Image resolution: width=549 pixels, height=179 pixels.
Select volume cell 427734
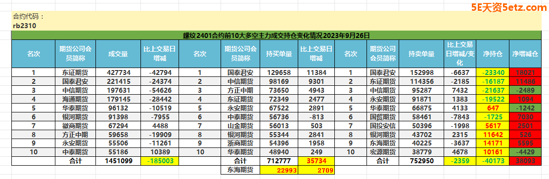118,72
